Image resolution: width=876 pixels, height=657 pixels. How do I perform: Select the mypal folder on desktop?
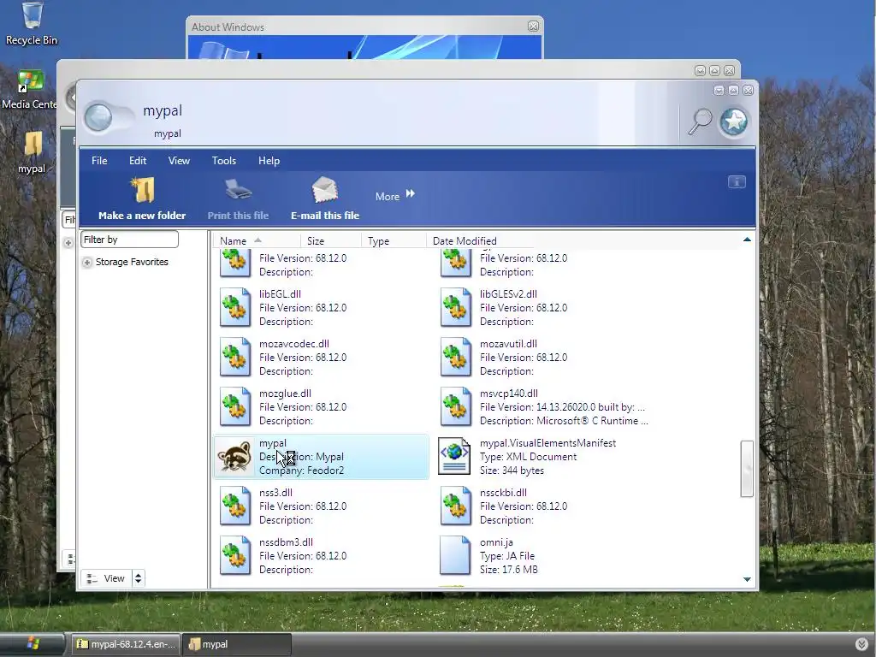(32, 153)
